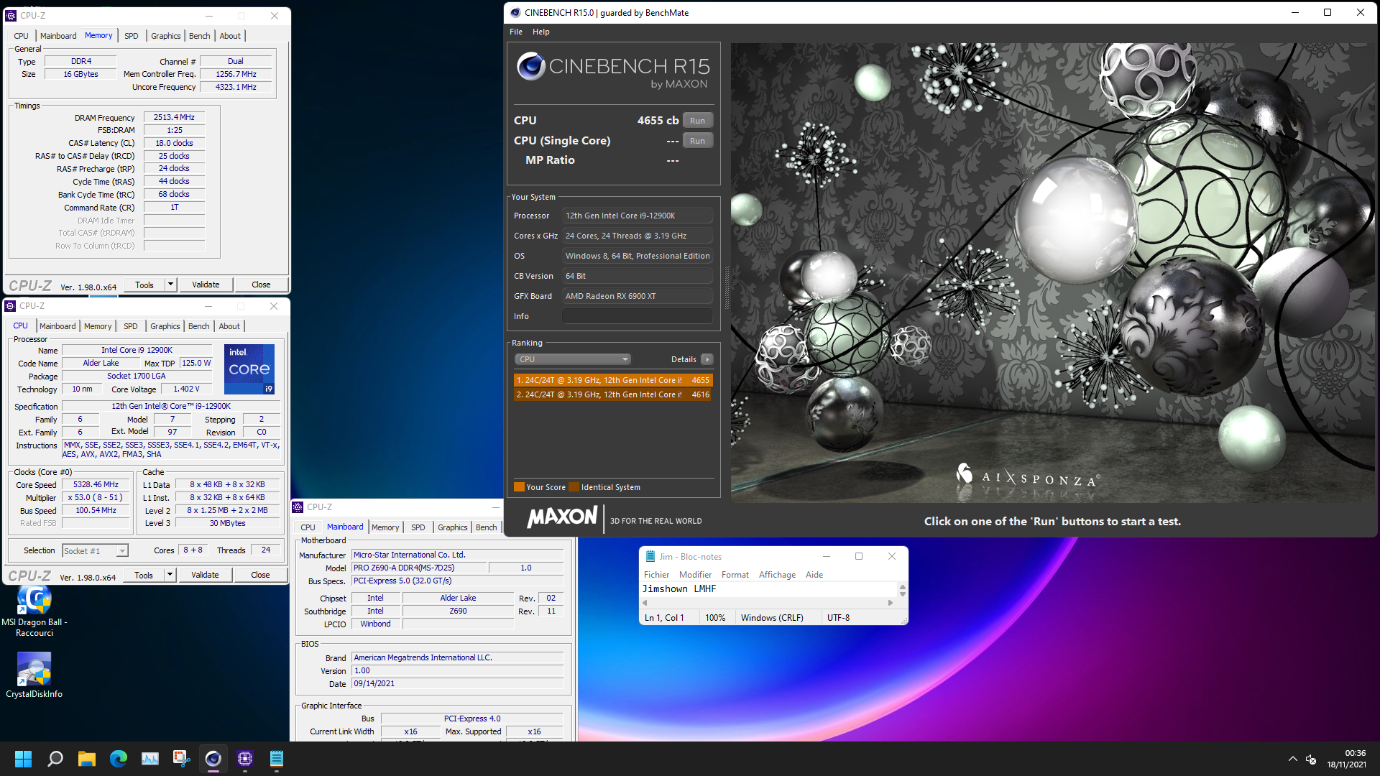Open Notepad Format menu

735,575
